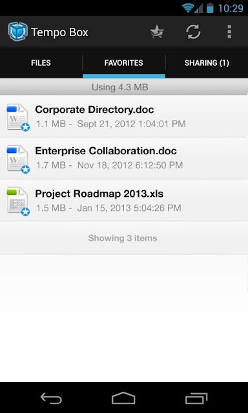Open Corporate Directory.doc file name
This screenshot has width=248, height=413.
94,110
